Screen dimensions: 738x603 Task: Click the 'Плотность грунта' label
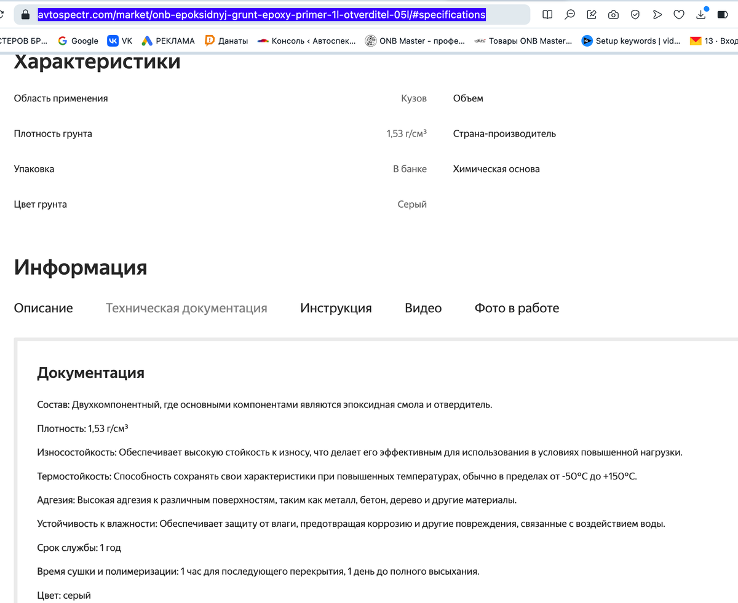[x=53, y=133]
